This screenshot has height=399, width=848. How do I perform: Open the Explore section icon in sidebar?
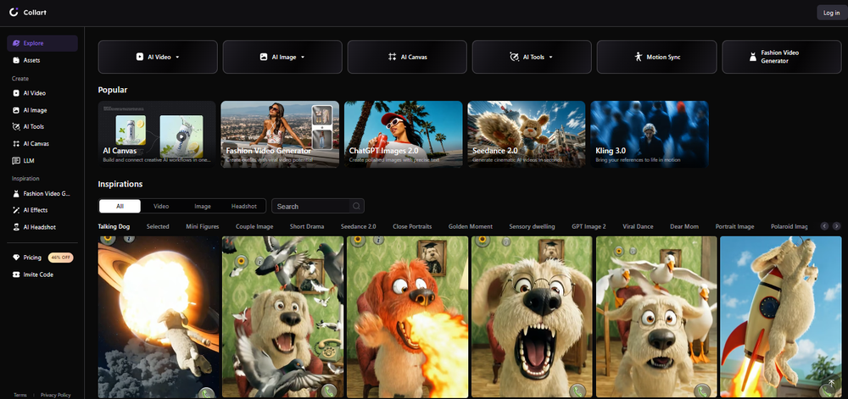click(x=16, y=43)
